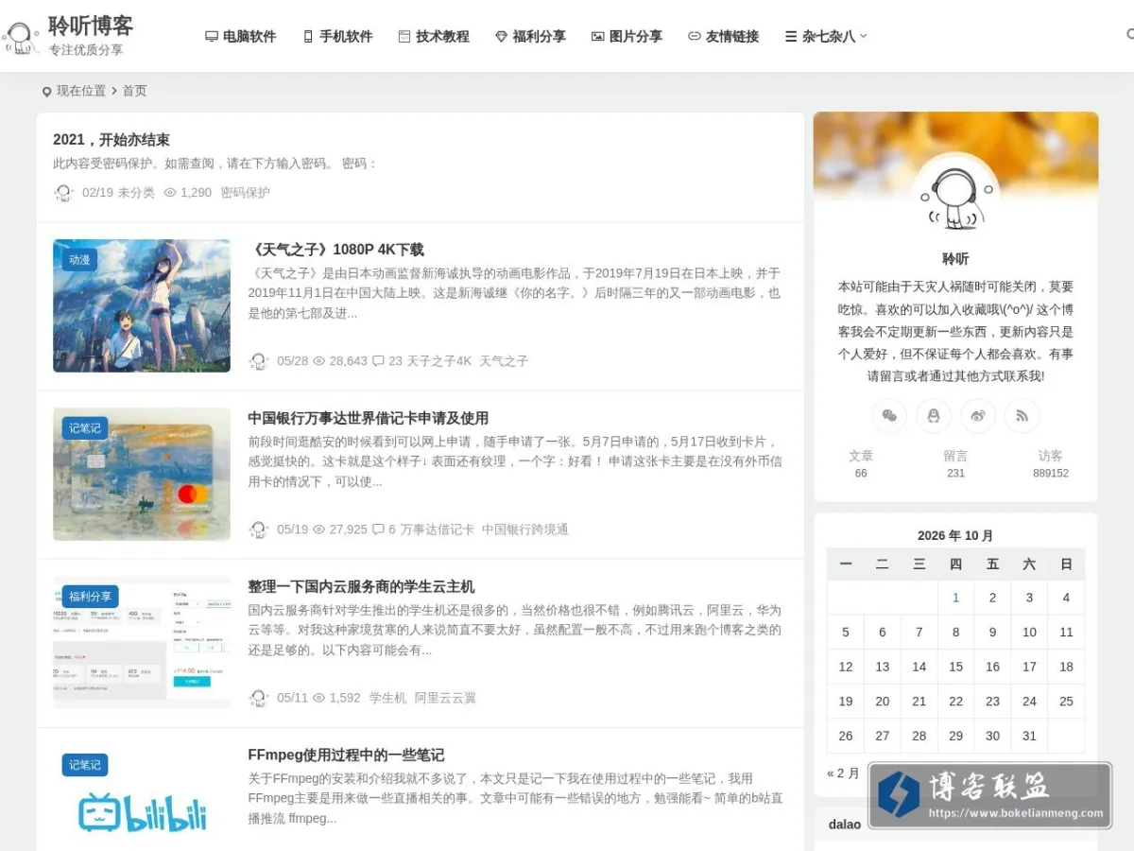Open the bilibili logo thumbnail
The image size is (1134, 851).
click(142, 798)
